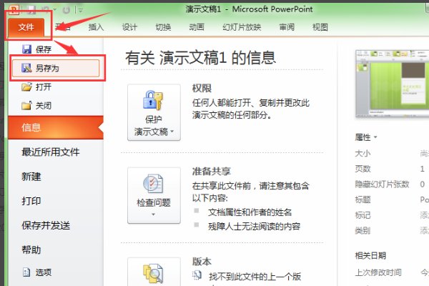This screenshot has width=429, height=286.
Task: Open the quick access toolbar customize dropdown
Action: point(80,11)
